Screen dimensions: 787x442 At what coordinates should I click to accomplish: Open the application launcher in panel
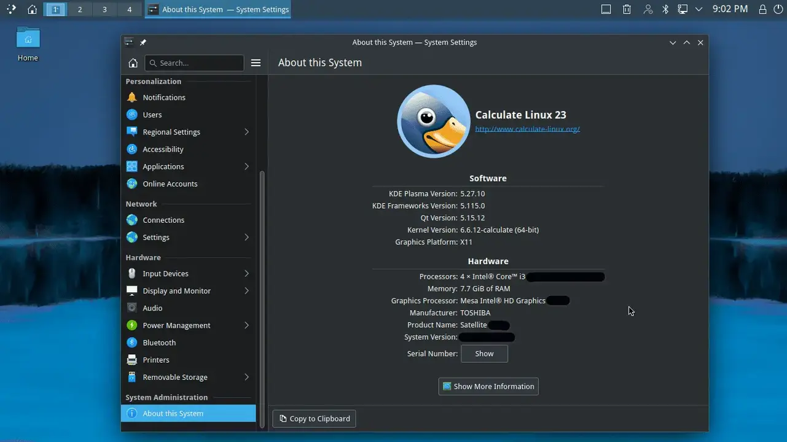pyautogui.click(x=11, y=9)
